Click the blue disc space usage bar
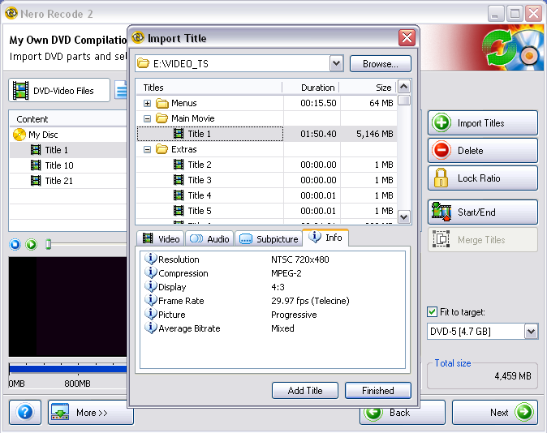 [x=68, y=370]
